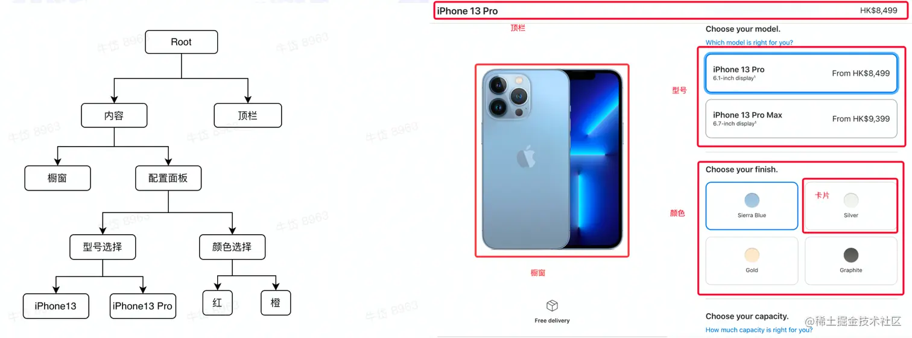Screen dimensions: 912x338
Task: Select the iPhone 13 Pro model option
Action: pos(802,73)
